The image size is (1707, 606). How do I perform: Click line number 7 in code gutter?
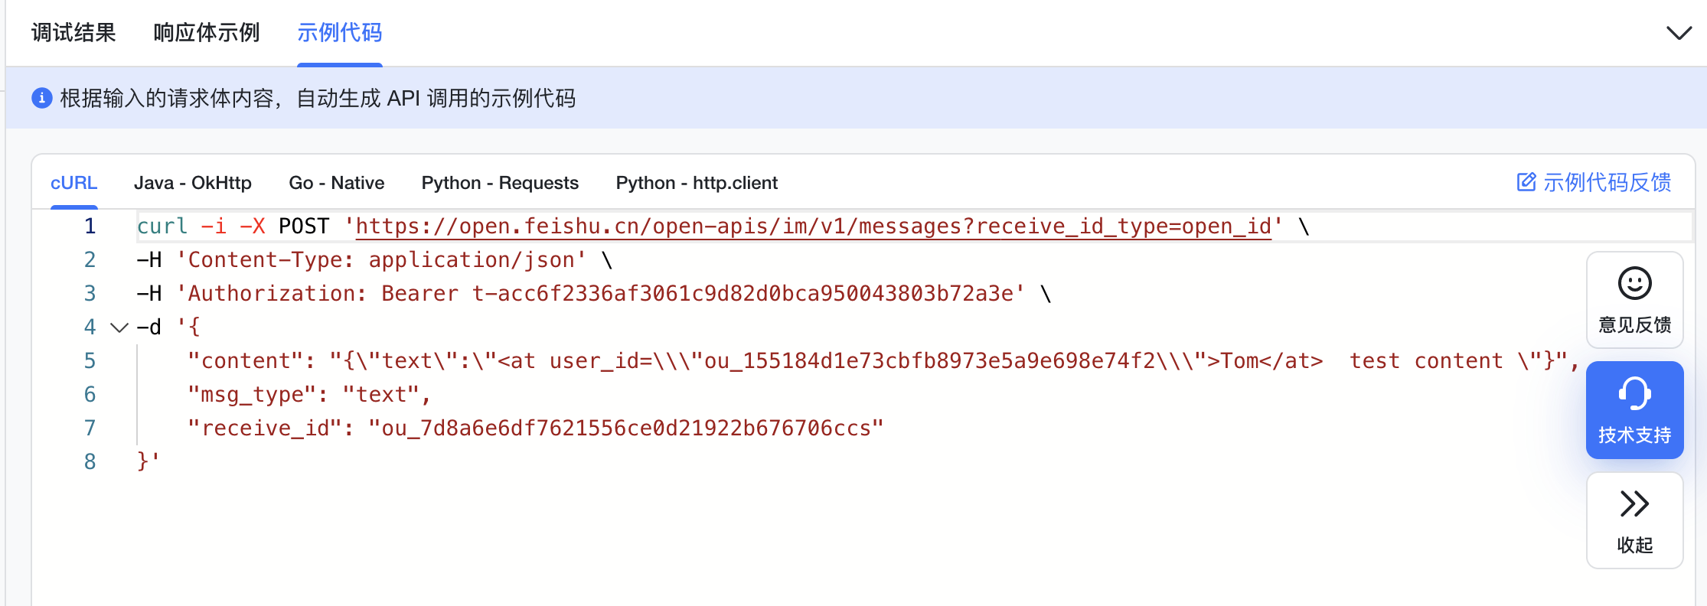(90, 428)
